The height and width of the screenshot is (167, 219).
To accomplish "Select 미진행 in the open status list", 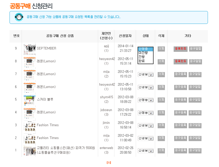I will (143, 53).
